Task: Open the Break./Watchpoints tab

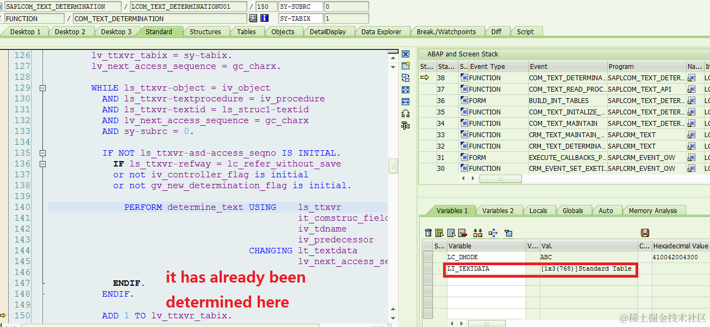Action: 446,31
